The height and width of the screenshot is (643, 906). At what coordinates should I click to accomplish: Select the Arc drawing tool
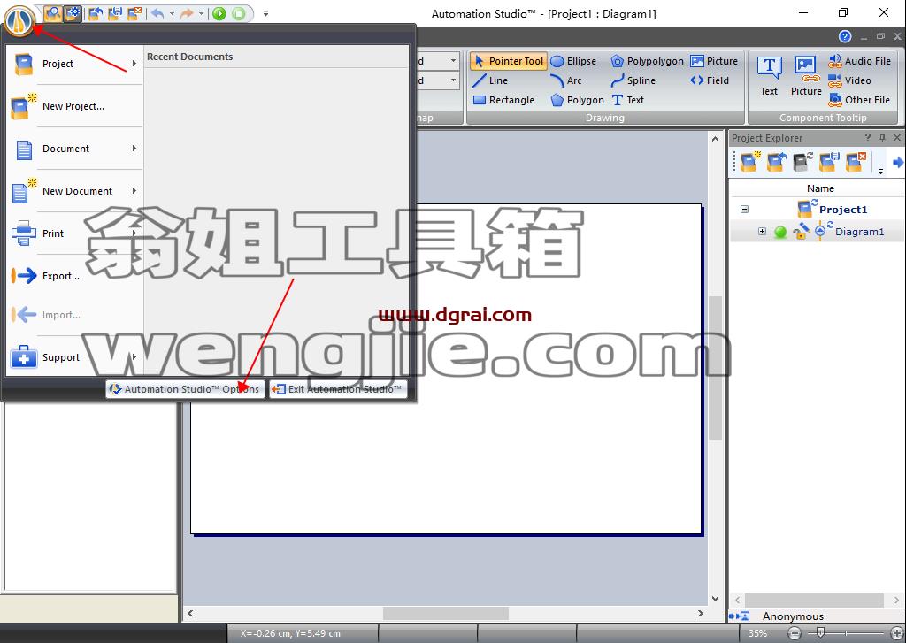[x=566, y=80]
